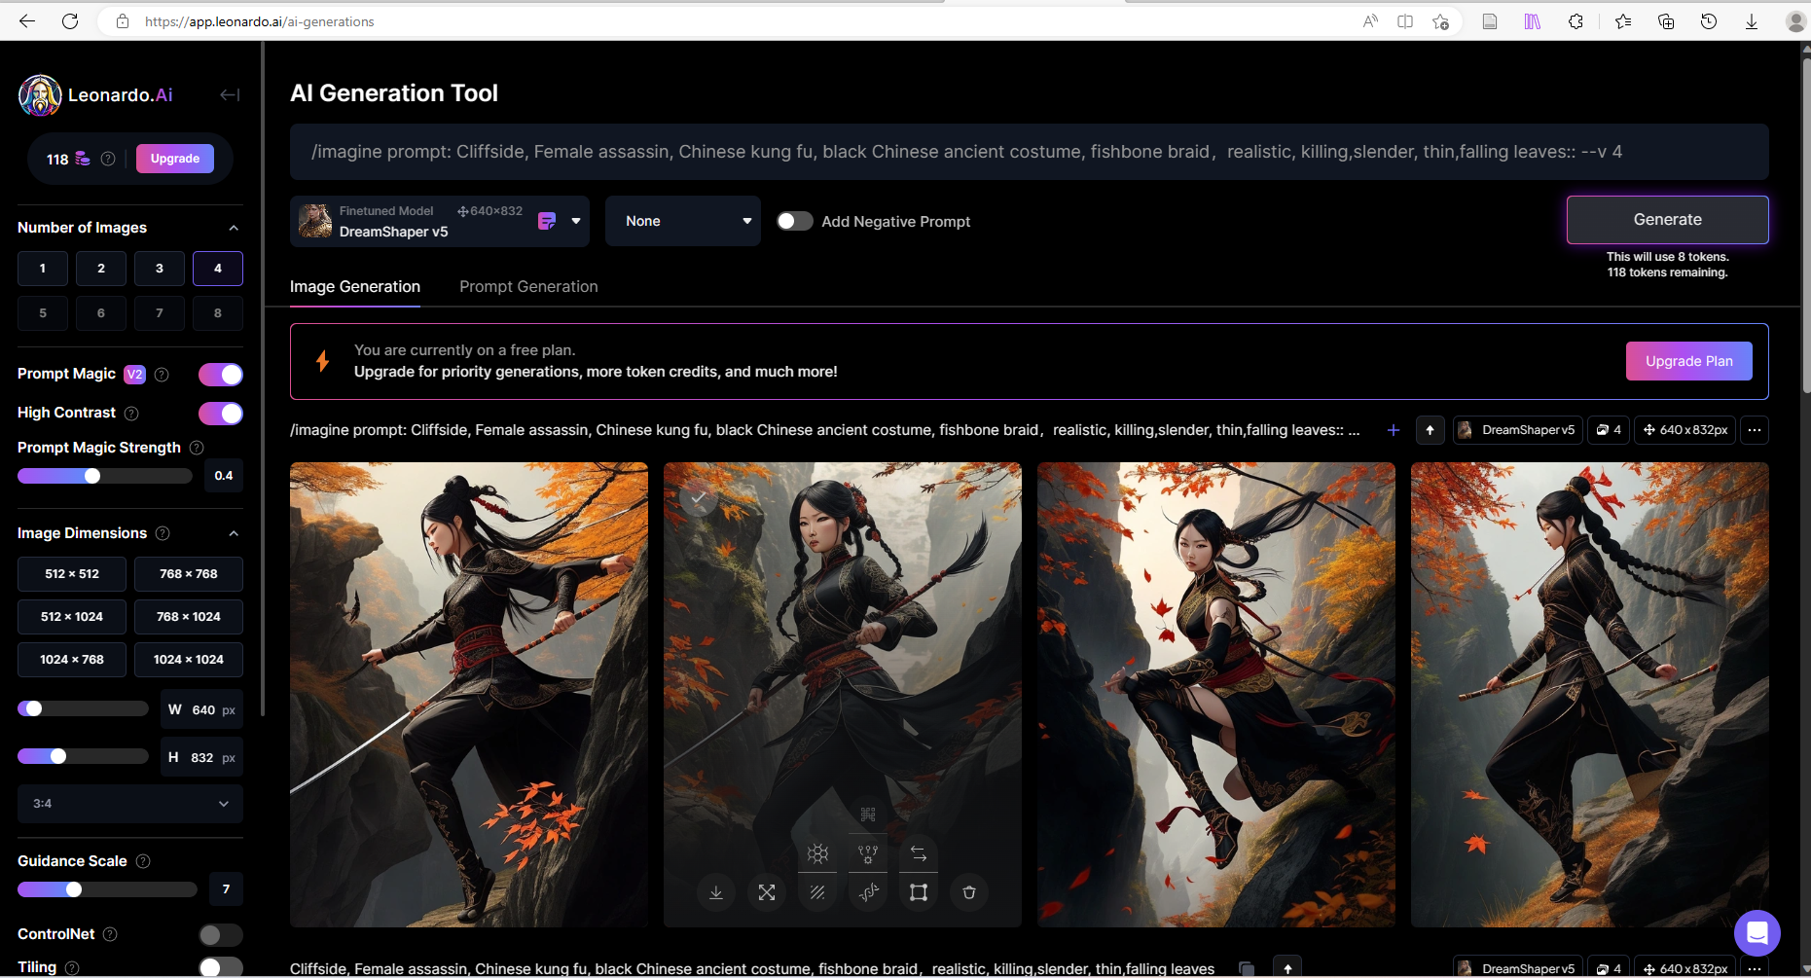Delete the second generated image
The width and height of the screenshot is (1811, 978).
click(969, 892)
